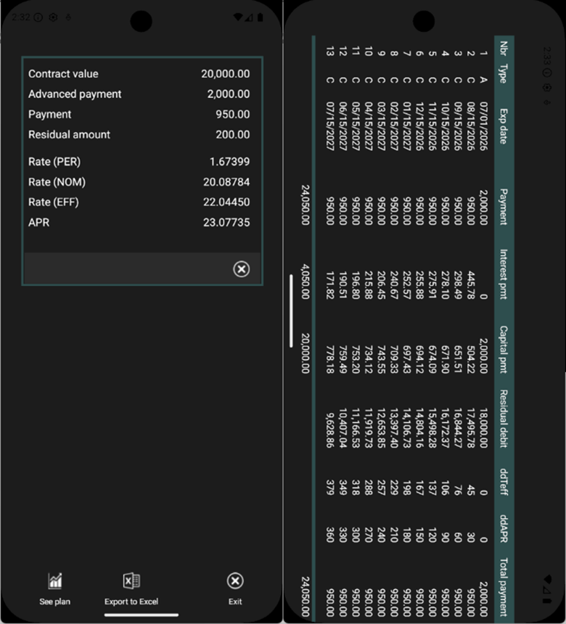Select the 12/15/2026 expiry date cell
The width and height of the screenshot is (566, 624).
point(420,126)
